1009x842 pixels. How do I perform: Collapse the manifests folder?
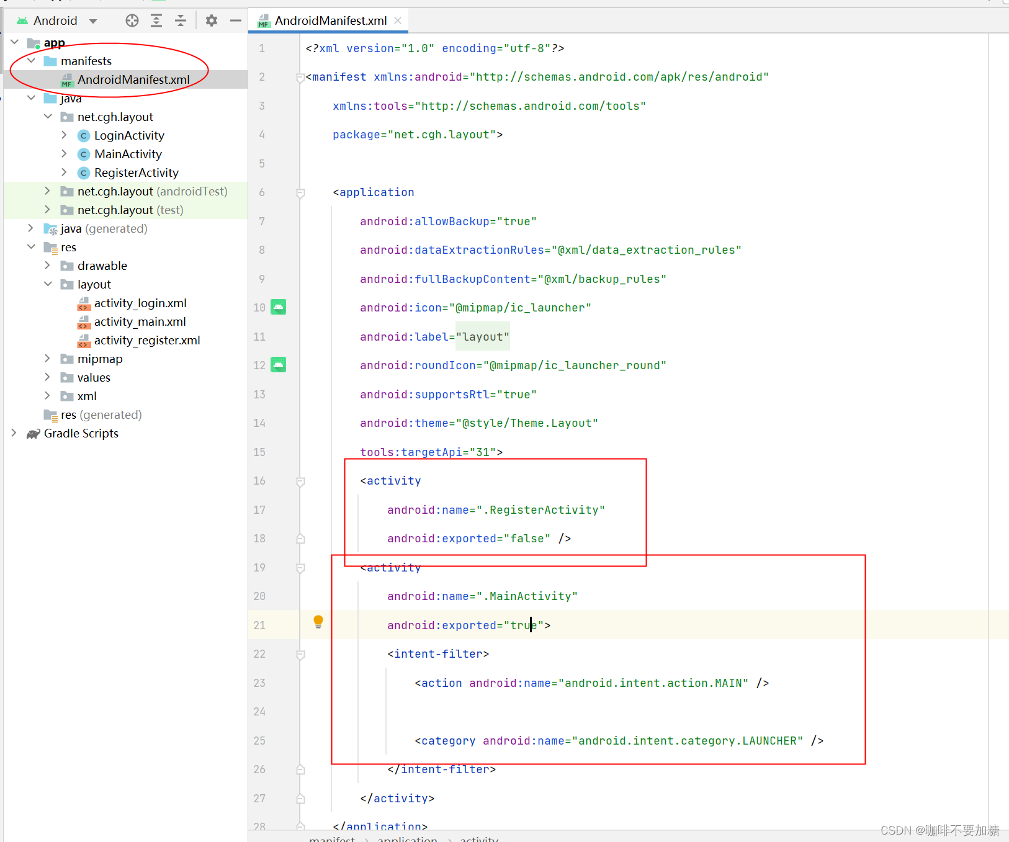[32, 60]
